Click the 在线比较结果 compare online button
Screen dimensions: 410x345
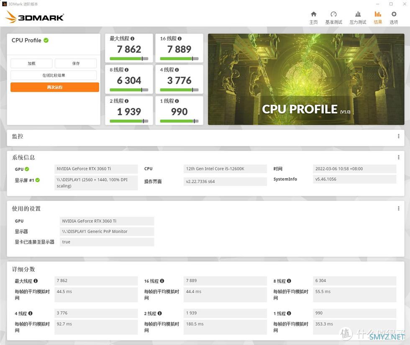[54, 75]
